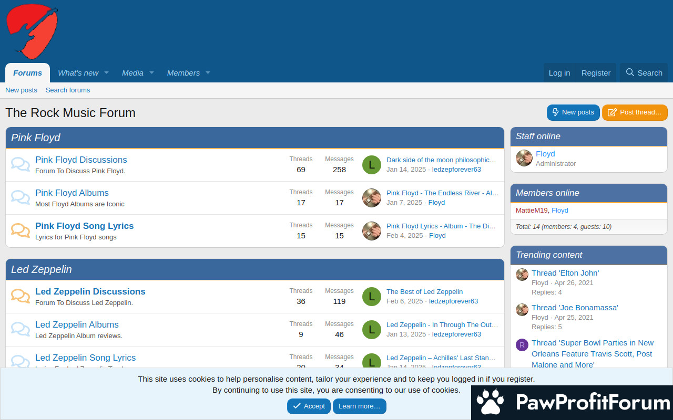Click Floyd name in Staff online panel
Image resolution: width=673 pixels, height=420 pixels.
point(545,154)
